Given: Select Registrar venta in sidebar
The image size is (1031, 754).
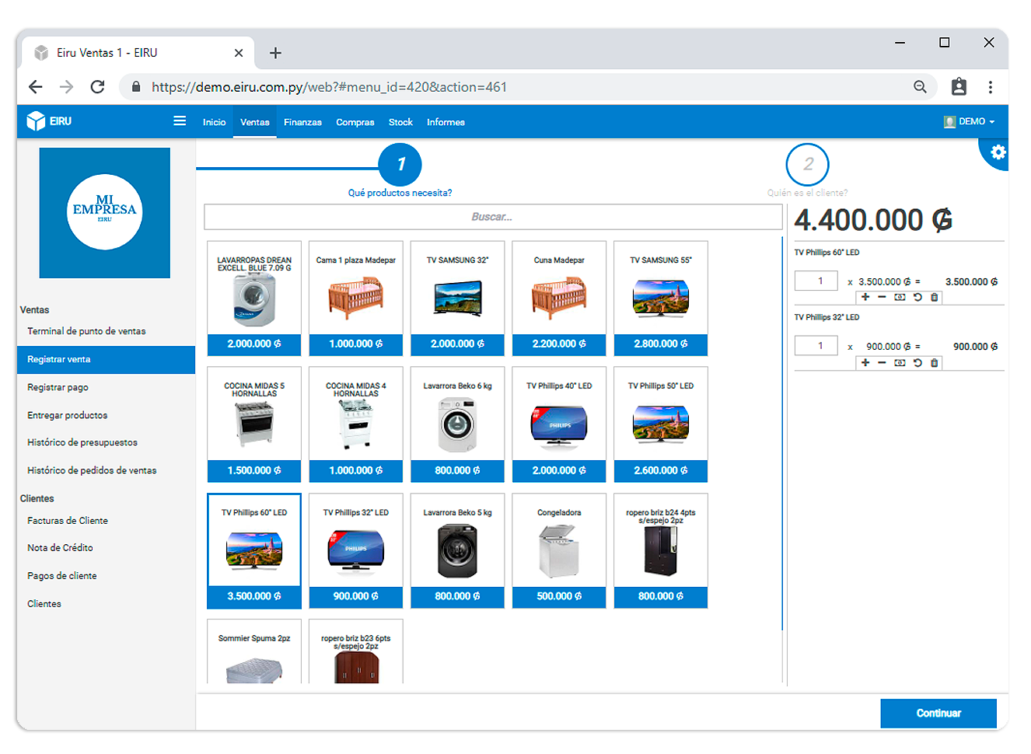Looking at the screenshot, I should click(x=106, y=359).
